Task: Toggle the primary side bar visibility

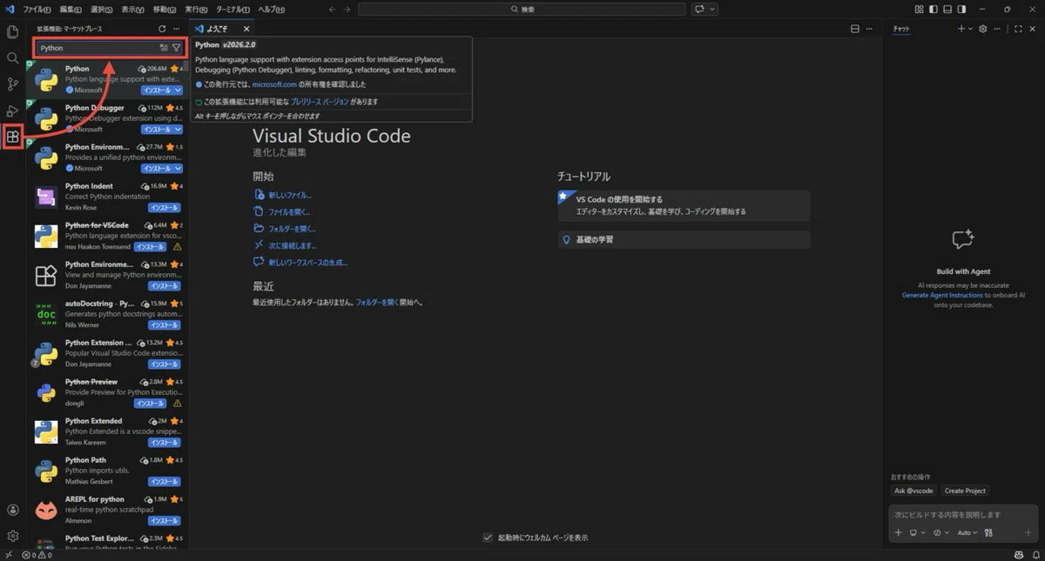Action: [x=934, y=9]
